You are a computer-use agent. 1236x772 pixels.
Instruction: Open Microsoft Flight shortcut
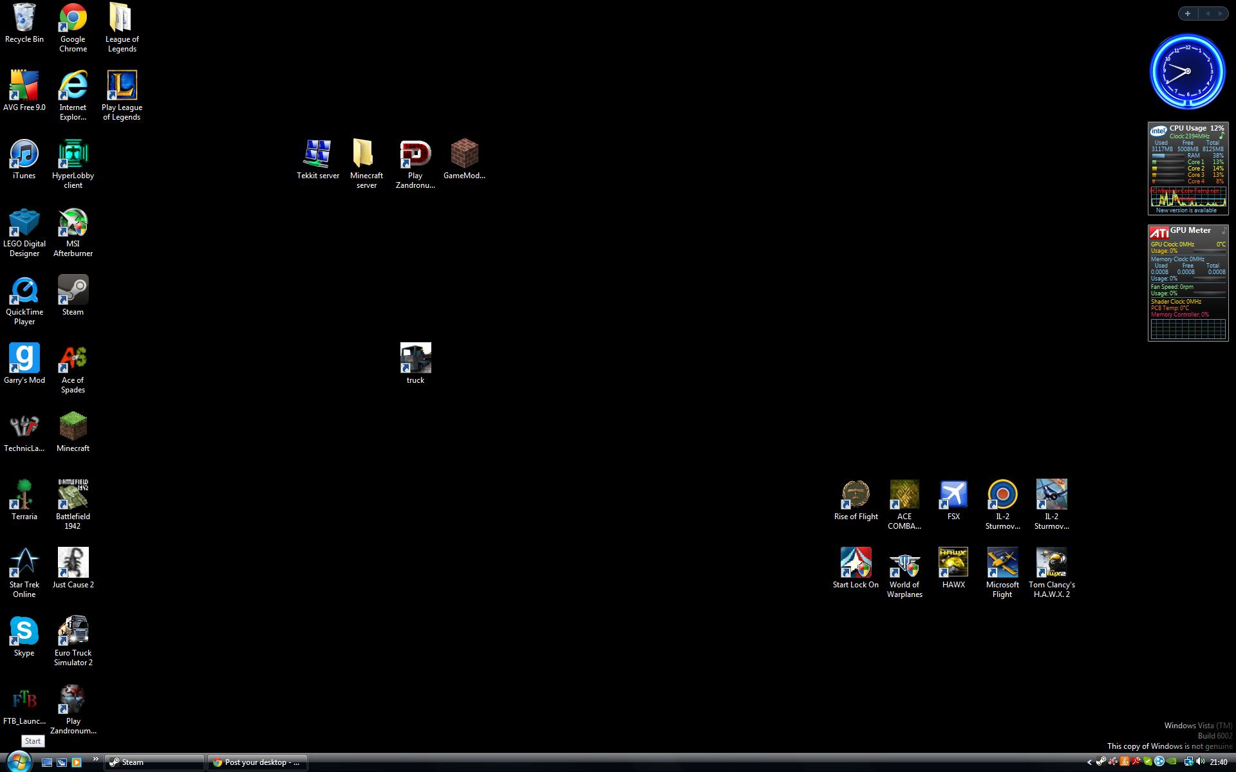tap(1002, 573)
